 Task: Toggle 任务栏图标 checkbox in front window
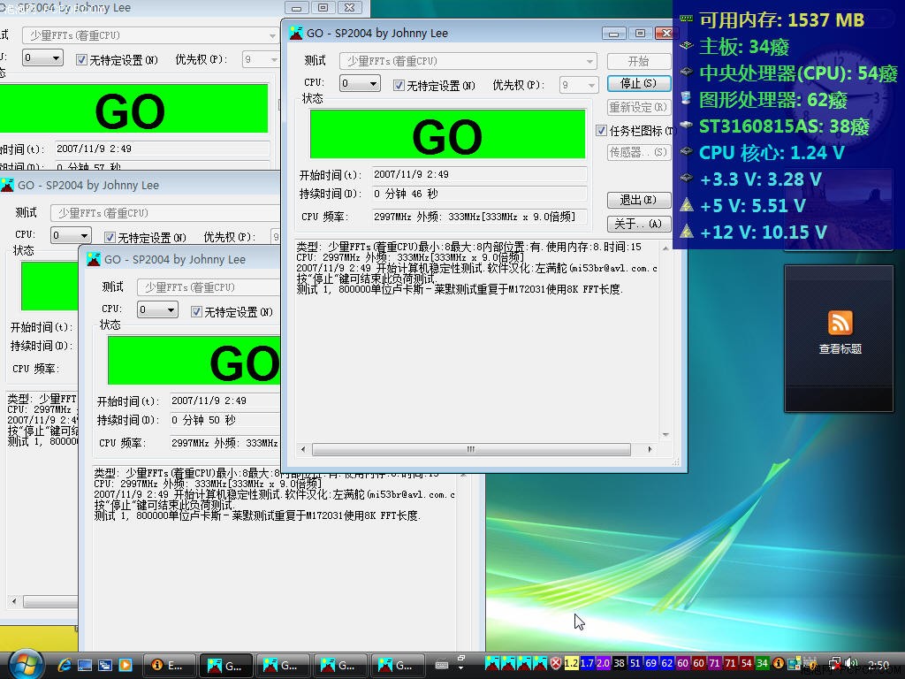pyautogui.click(x=601, y=131)
